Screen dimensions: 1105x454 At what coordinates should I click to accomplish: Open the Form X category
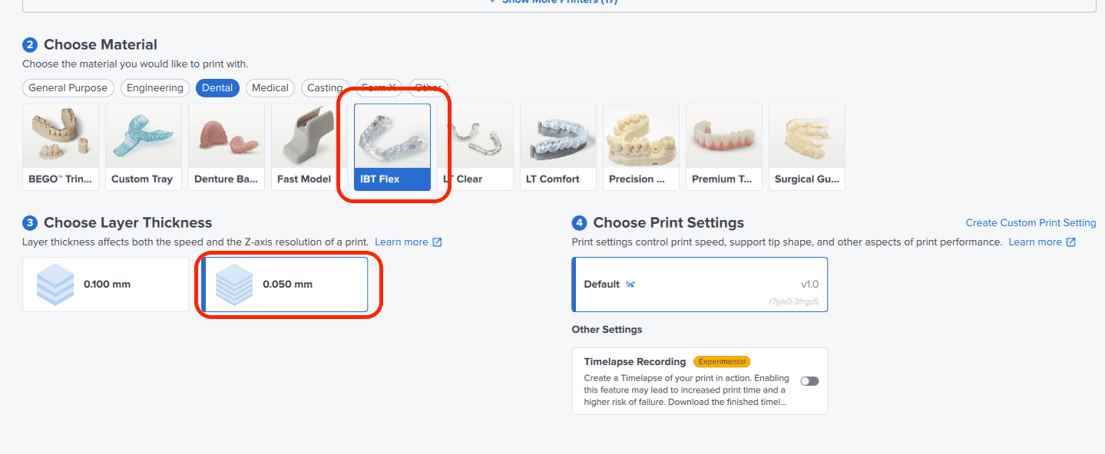coord(378,87)
